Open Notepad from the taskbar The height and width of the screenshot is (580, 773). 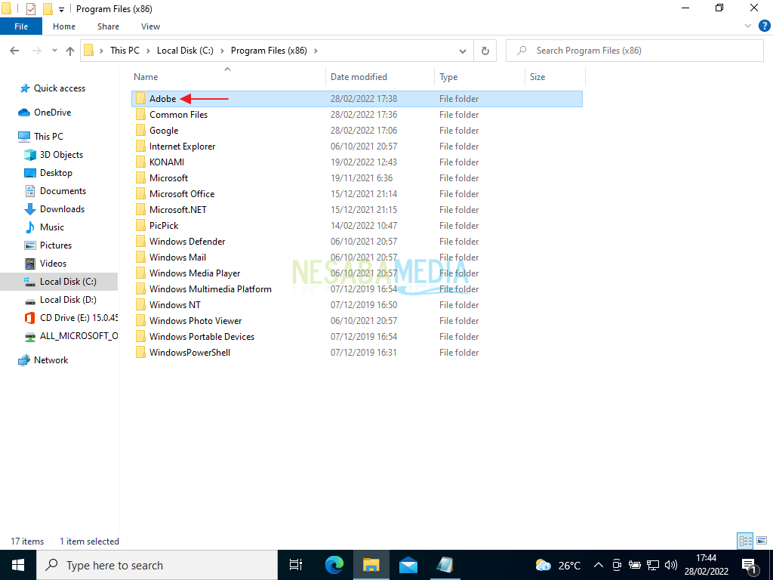click(445, 564)
